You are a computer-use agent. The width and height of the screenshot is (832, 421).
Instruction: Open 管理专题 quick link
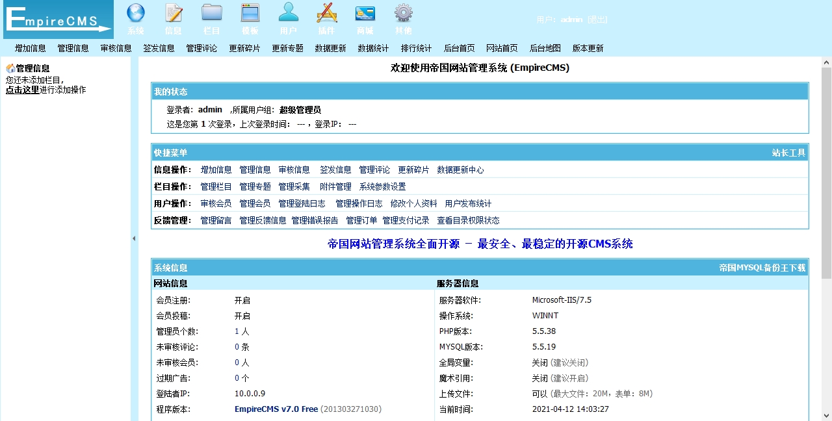point(255,186)
